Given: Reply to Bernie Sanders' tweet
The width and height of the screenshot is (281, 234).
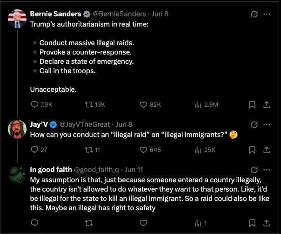Looking at the screenshot, I should (x=34, y=104).
